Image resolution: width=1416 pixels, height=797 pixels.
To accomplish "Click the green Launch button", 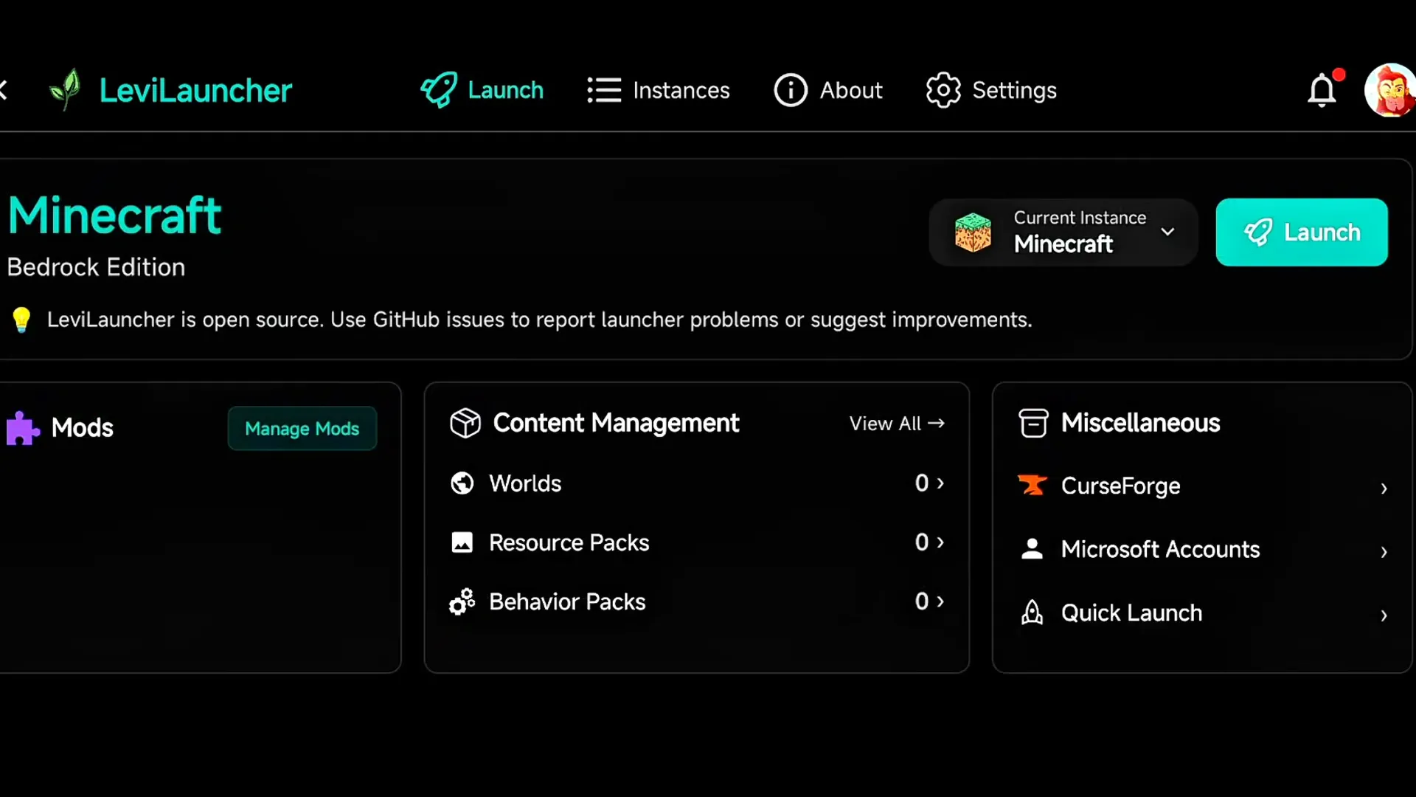I will point(1302,232).
